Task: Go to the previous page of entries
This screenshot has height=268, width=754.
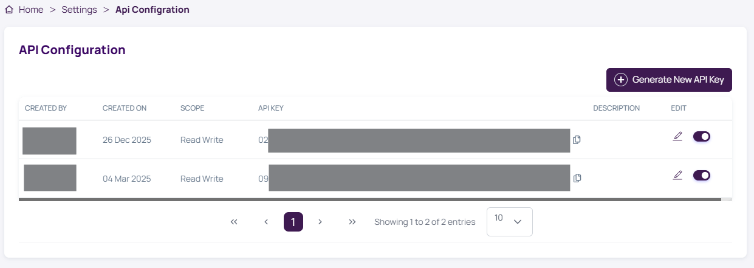Action: click(266, 222)
